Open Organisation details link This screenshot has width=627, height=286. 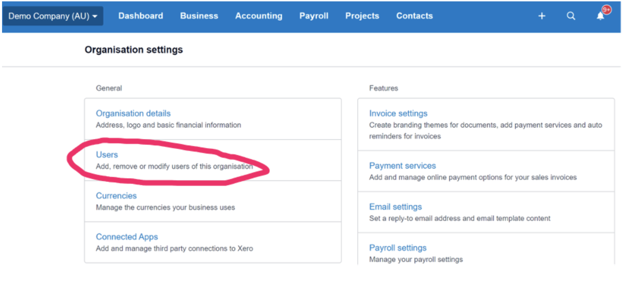tap(133, 114)
